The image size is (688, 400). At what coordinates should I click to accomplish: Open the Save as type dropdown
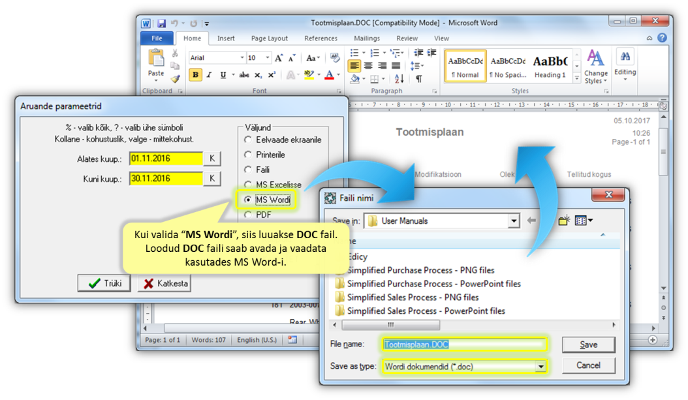pyautogui.click(x=541, y=367)
